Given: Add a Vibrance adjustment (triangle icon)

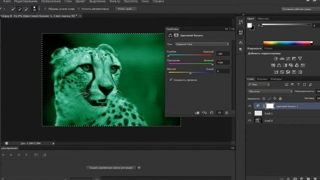Looking at the screenshot, I should point(300,58).
